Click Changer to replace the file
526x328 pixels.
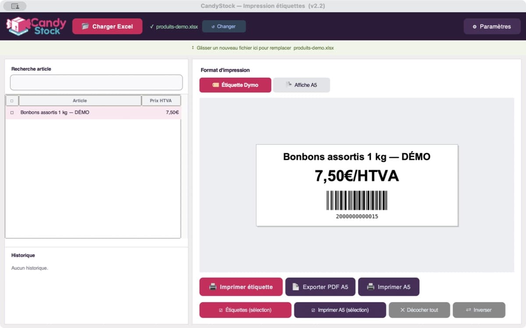point(224,26)
